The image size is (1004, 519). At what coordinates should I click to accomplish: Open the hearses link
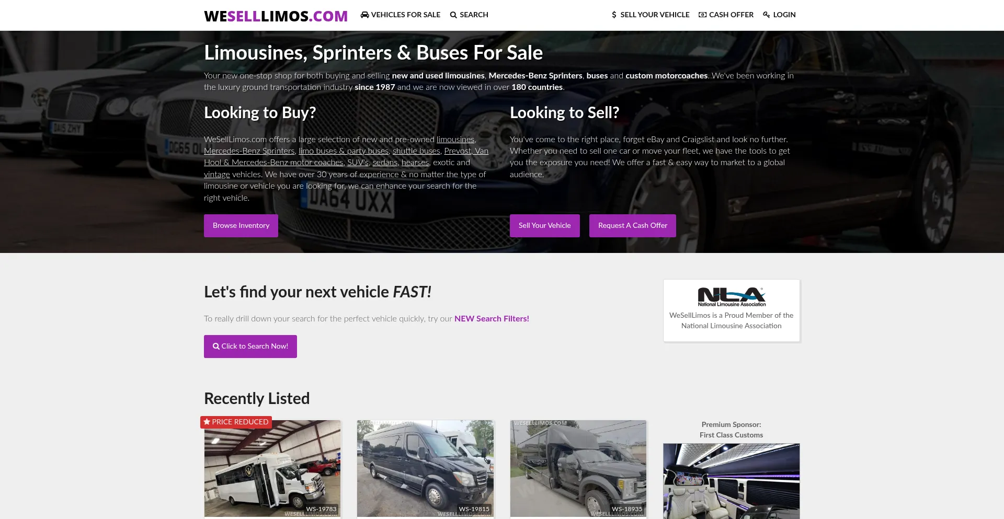[x=415, y=163]
